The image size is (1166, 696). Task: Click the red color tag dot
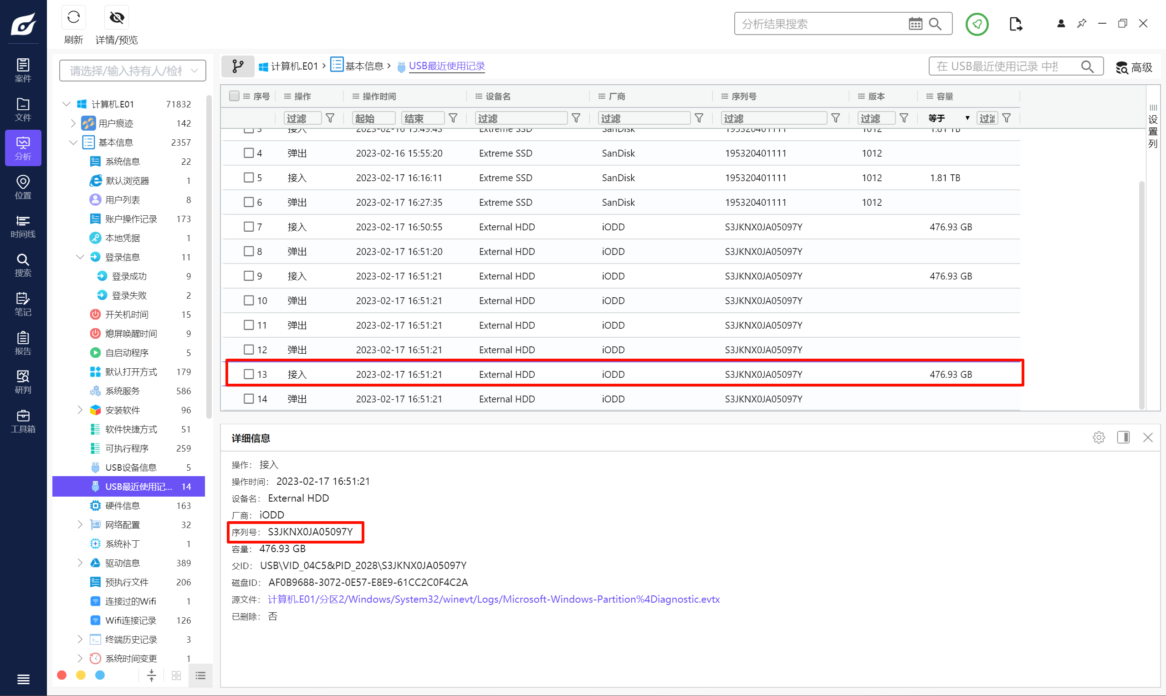pyautogui.click(x=61, y=676)
